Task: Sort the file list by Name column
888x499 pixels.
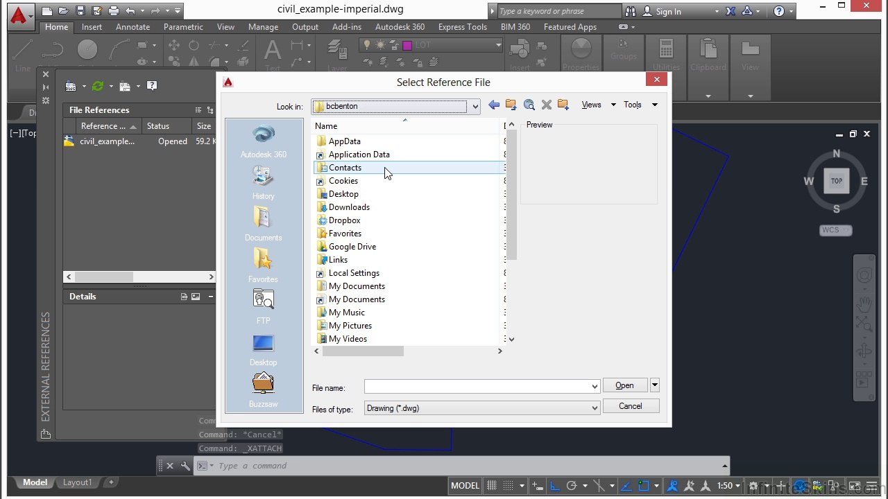Action: coord(408,126)
